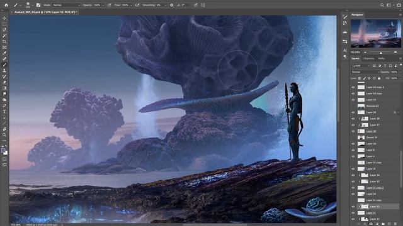Click the background color swatch
The width and height of the screenshot is (403, 226).
click(x=6, y=153)
